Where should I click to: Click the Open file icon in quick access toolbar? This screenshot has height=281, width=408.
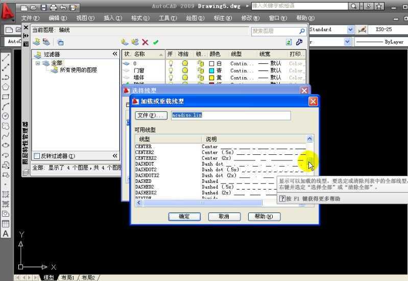(34, 8)
